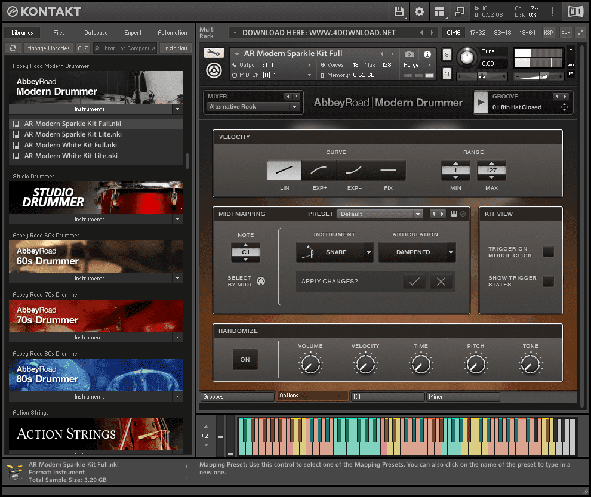
Task: Mute the instrument with M button
Action: tap(447, 73)
